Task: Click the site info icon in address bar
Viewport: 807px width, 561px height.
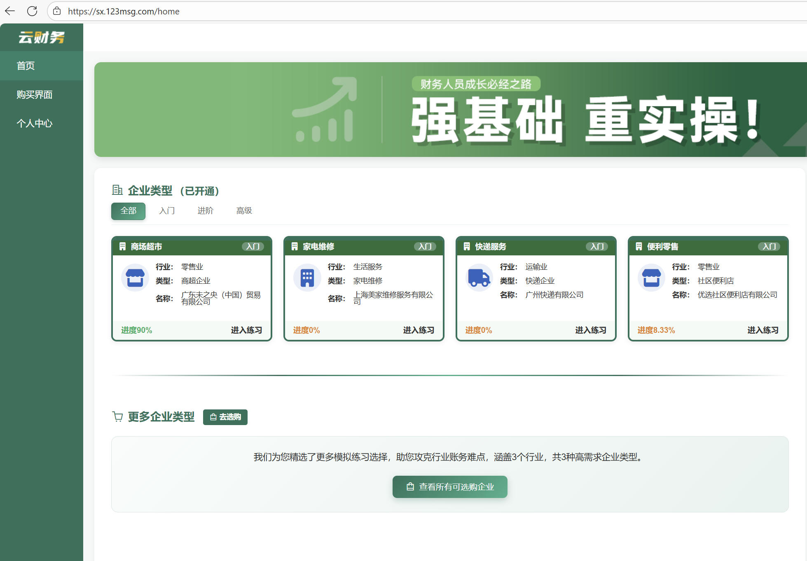Action: (x=56, y=11)
